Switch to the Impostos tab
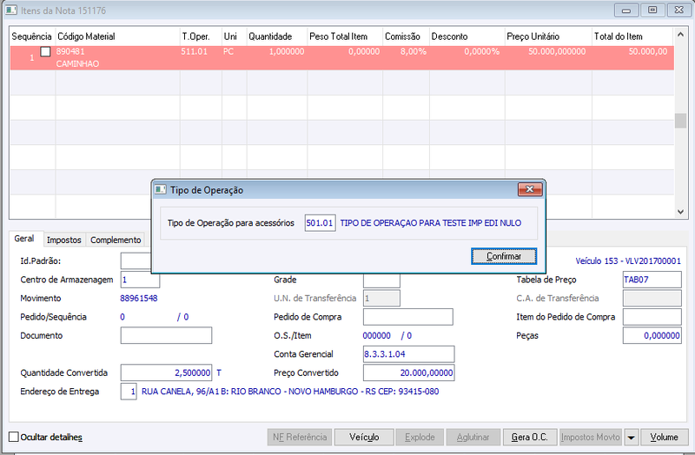Viewport: 695px width, 455px height. click(64, 241)
